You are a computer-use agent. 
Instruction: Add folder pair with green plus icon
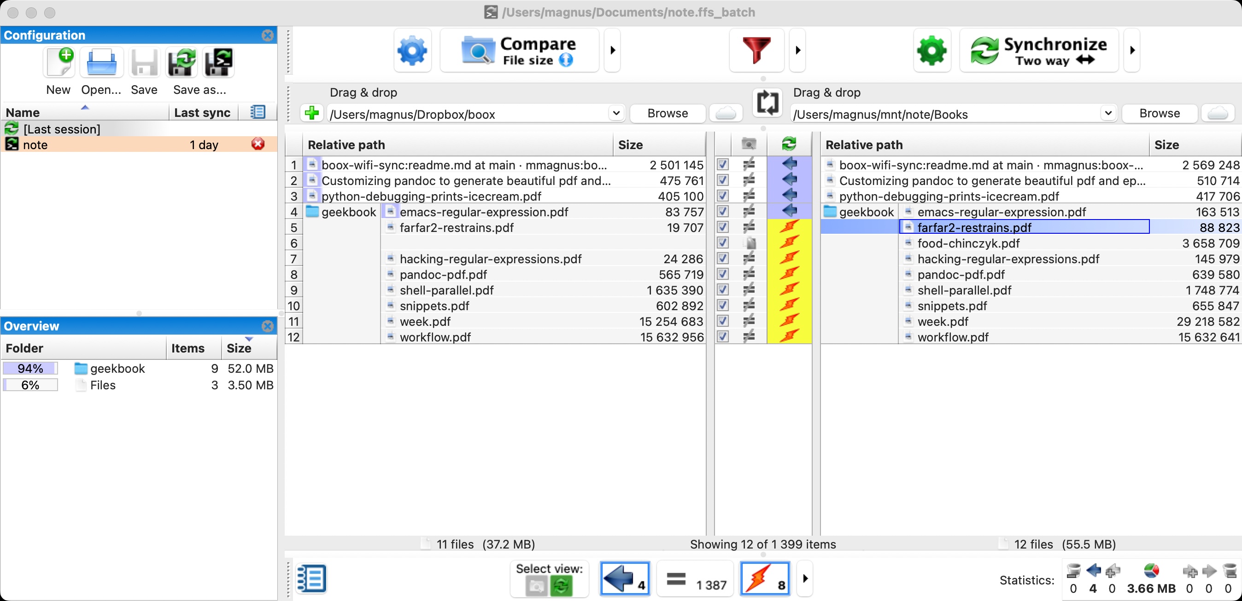coord(311,114)
